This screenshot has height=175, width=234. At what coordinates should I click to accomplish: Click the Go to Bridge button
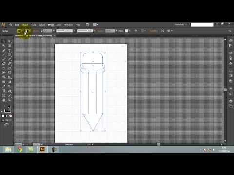click(x=87, y=25)
